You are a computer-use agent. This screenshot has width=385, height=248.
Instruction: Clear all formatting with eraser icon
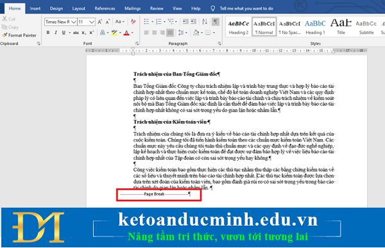pos(133,22)
